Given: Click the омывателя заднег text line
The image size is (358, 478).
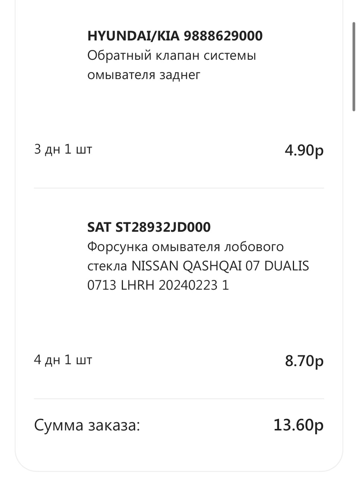Looking at the screenshot, I should [144, 75].
